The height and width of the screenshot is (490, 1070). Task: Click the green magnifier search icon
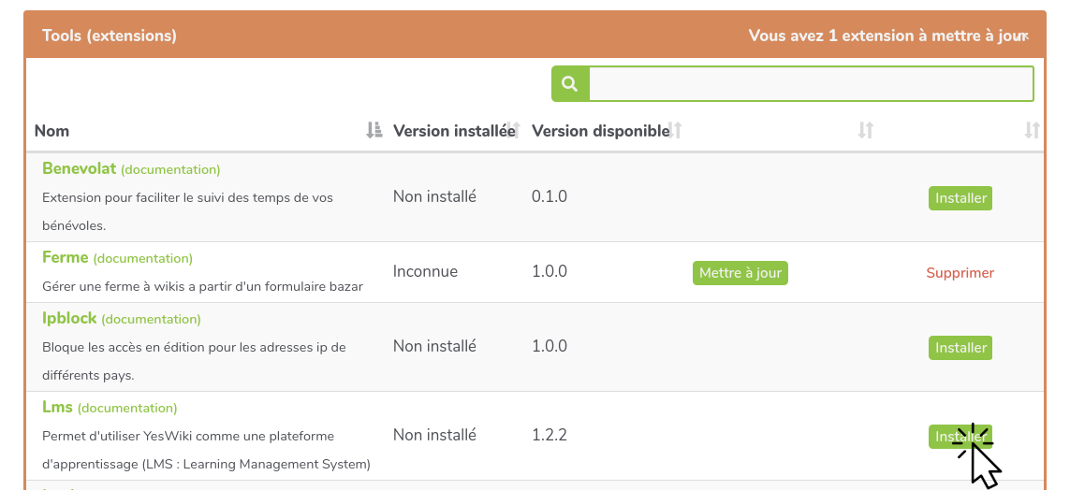click(570, 84)
